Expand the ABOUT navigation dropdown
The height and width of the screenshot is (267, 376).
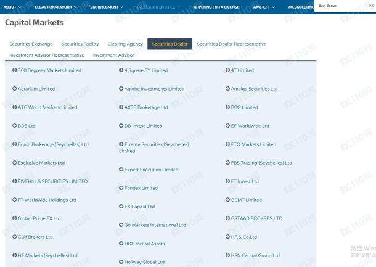coord(12,7)
